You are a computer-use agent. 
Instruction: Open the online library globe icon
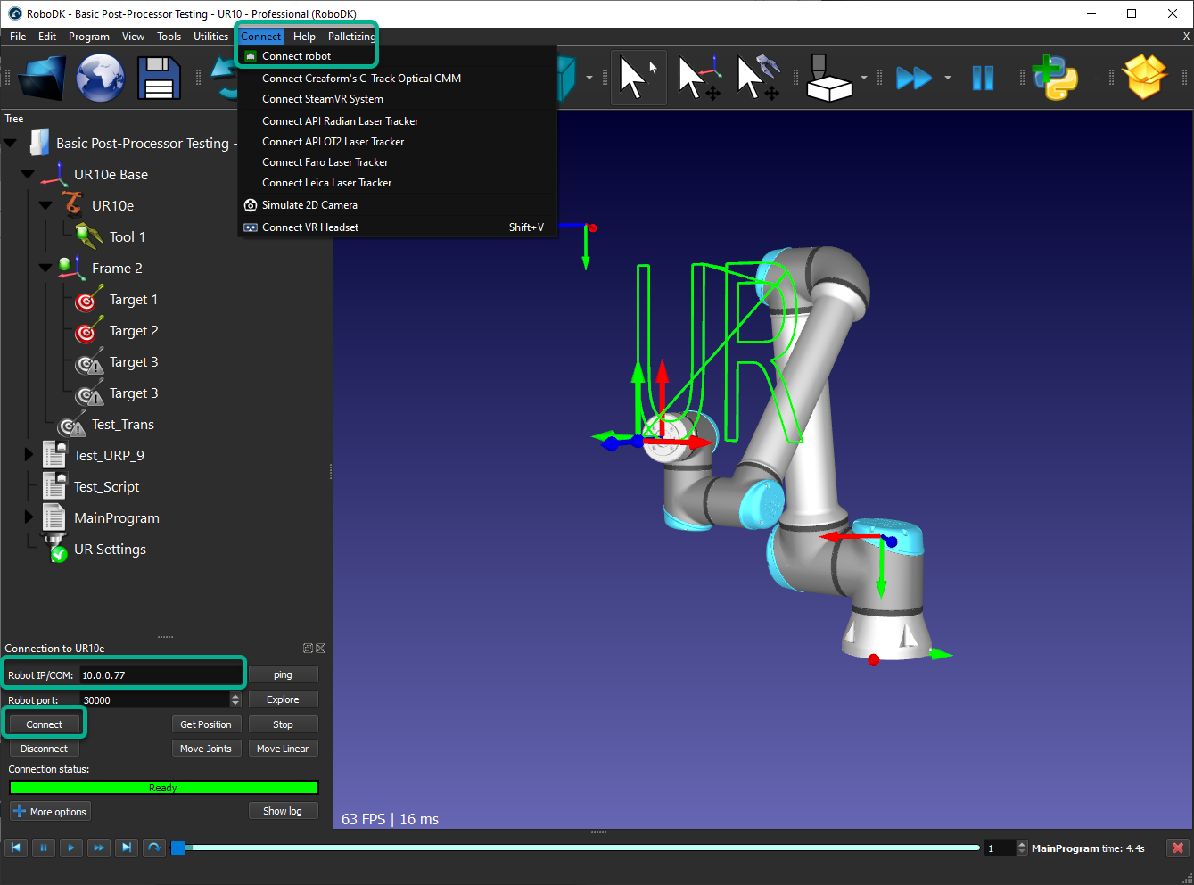point(100,79)
